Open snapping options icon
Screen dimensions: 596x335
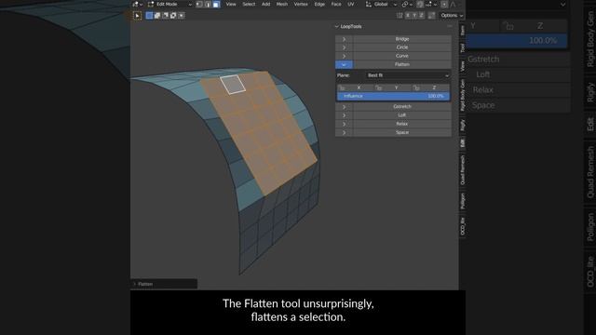[431, 4]
